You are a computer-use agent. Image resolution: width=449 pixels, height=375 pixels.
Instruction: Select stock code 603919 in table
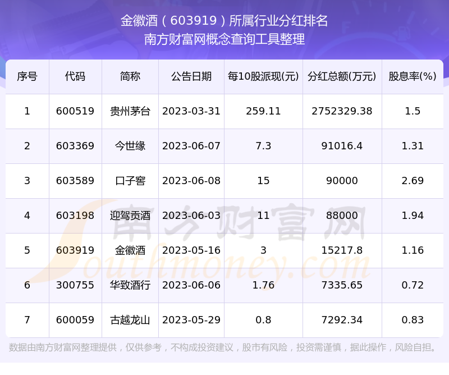pyautogui.click(x=75, y=250)
